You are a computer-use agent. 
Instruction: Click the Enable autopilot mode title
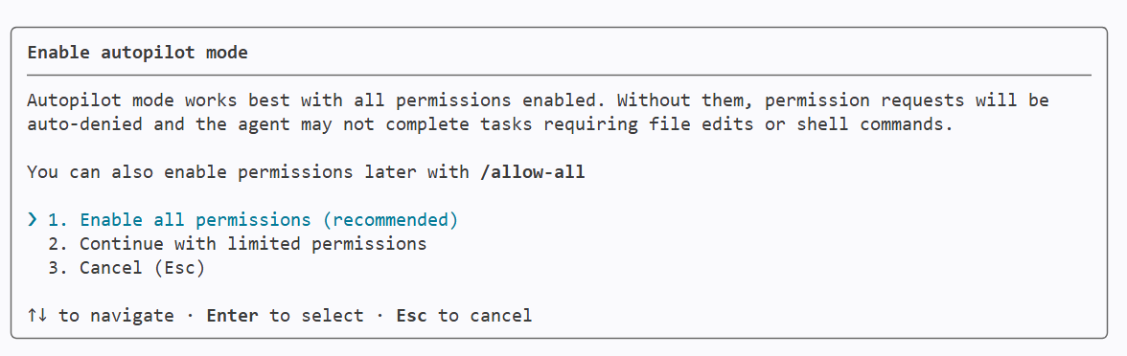137,54
